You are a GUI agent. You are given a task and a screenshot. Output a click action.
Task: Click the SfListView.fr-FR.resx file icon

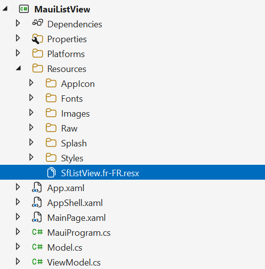click(52, 172)
